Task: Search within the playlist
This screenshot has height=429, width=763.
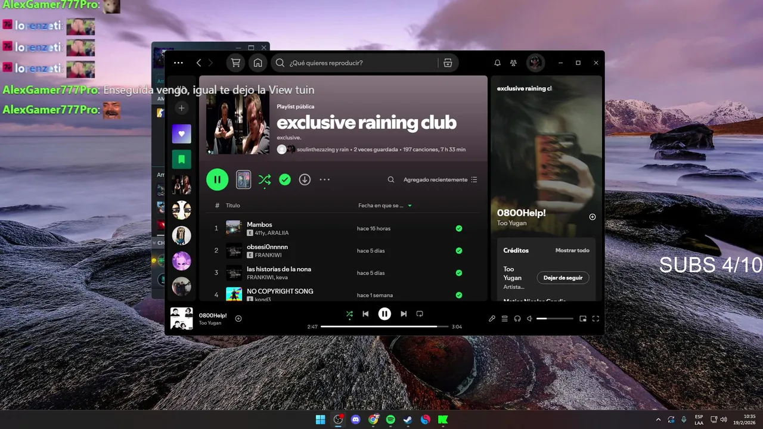Action: (391, 179)
